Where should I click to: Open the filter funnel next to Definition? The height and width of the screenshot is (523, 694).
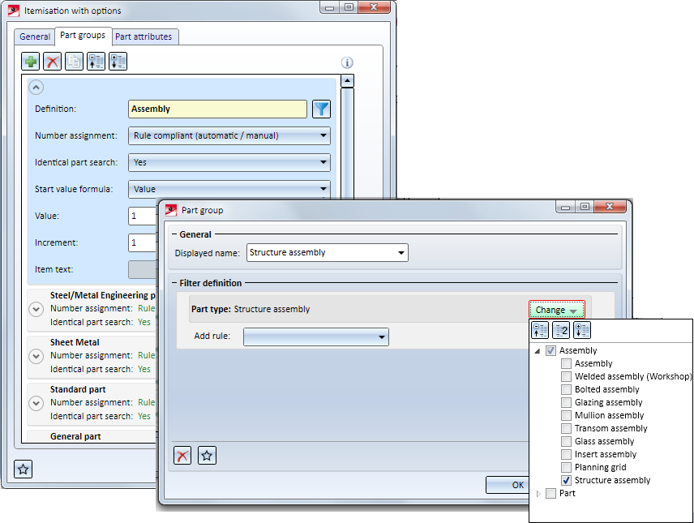click(321, 109)
